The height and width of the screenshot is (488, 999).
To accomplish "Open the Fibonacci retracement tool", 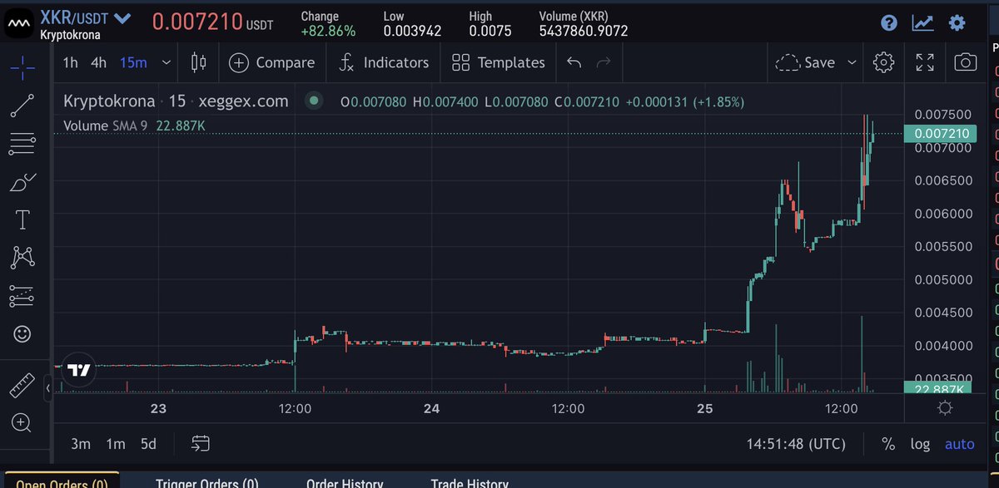I will [22, 144].
